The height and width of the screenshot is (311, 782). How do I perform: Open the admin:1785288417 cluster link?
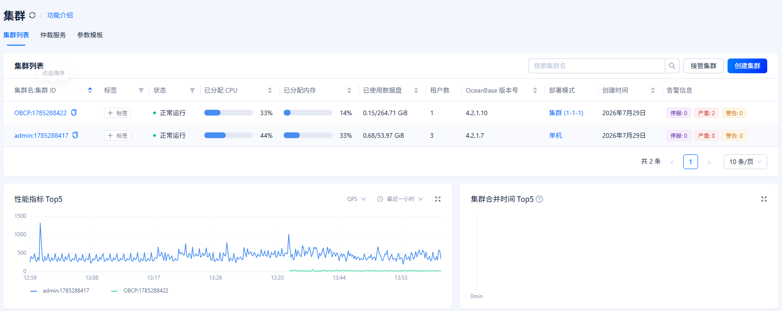tap(42, 135)
